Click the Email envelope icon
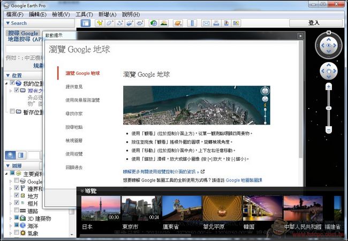Screen dimensions: 348x241 click(x=207, y=23)
